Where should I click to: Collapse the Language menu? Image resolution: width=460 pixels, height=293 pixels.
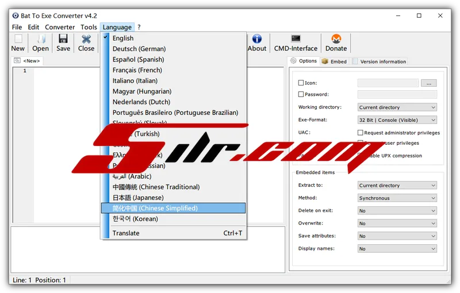click(x=117, y=27)
